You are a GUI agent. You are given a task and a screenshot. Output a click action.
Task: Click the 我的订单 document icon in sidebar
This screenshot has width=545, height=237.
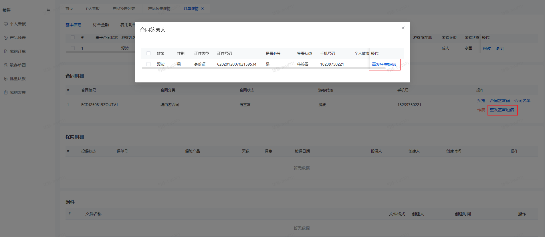tap(6, 51)
